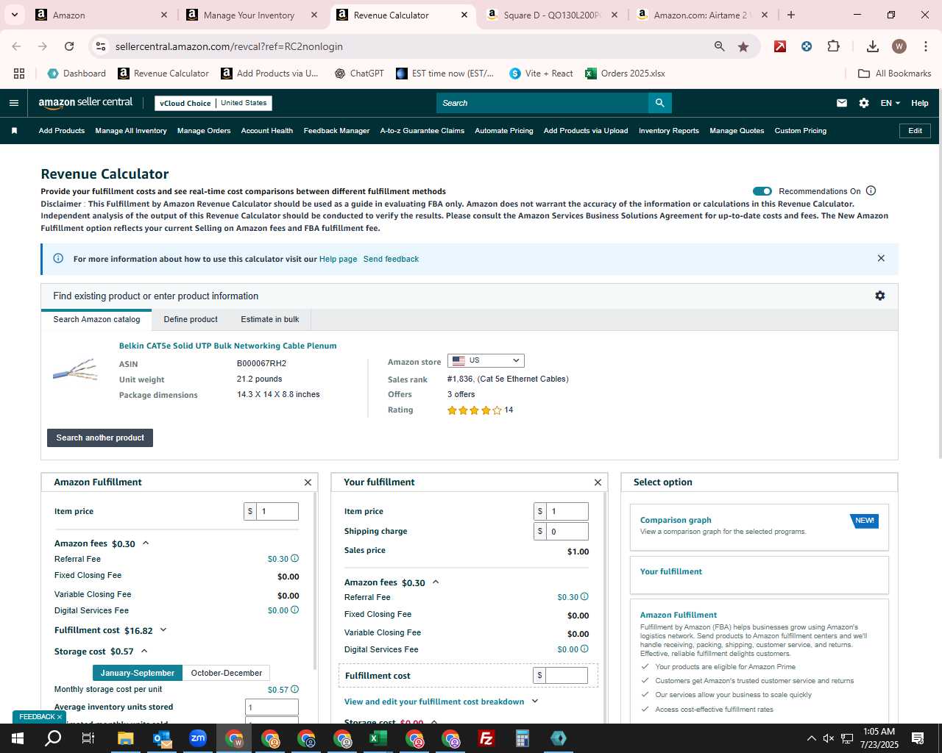Close the Your fulfillment panel

click(598, 482)
